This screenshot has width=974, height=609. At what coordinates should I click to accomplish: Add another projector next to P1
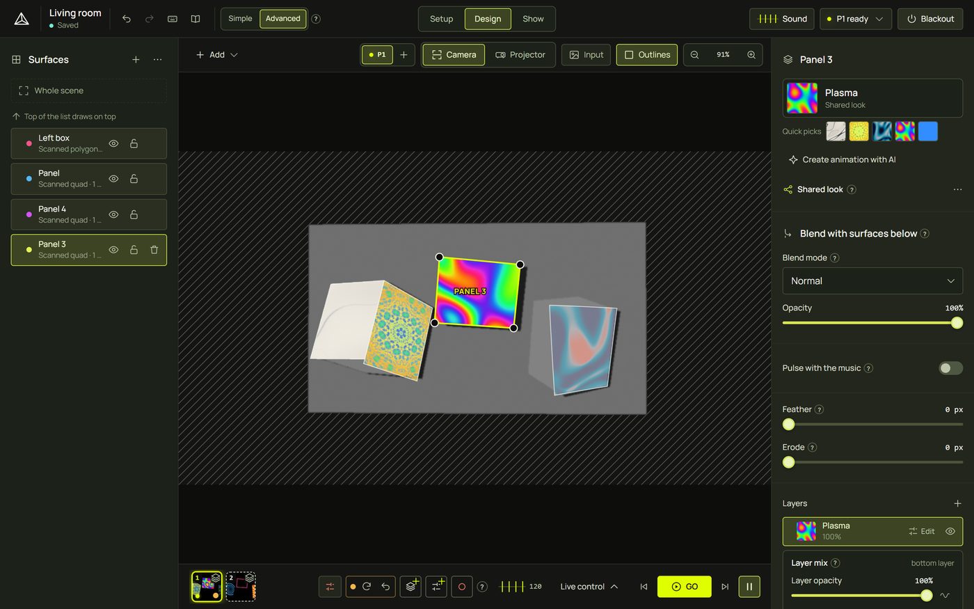pos(404,54)
